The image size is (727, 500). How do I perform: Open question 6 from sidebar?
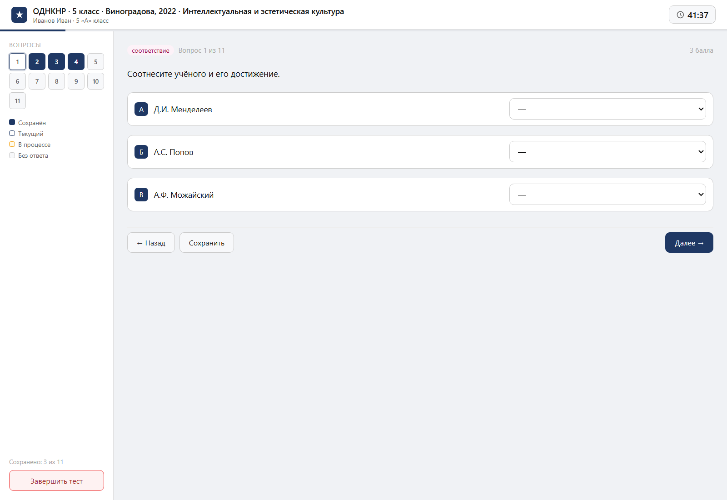[x=17, y=81]
